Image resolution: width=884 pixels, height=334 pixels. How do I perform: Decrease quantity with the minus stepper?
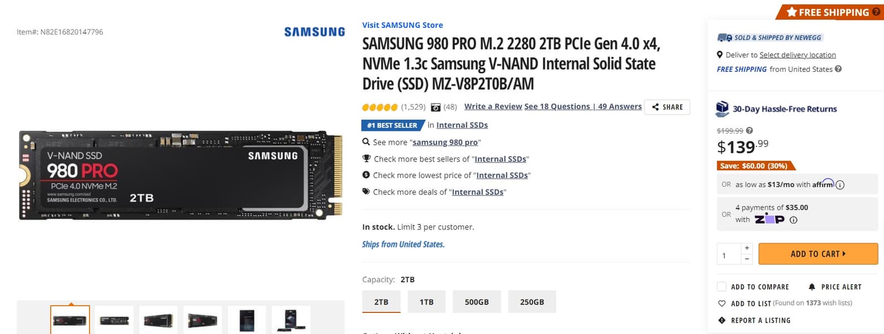747,259
